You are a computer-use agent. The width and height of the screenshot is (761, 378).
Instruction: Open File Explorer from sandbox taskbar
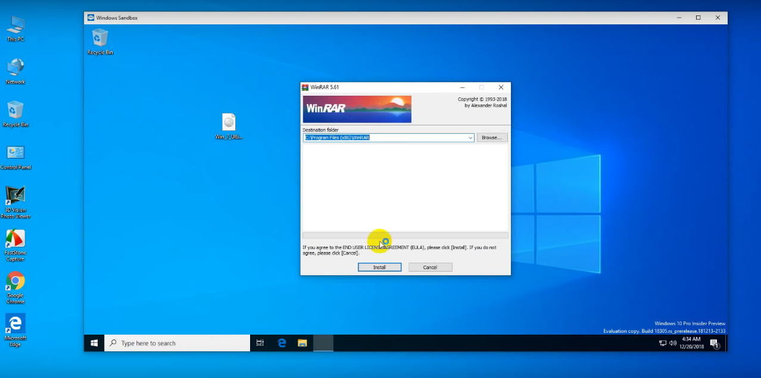point(302,343)
